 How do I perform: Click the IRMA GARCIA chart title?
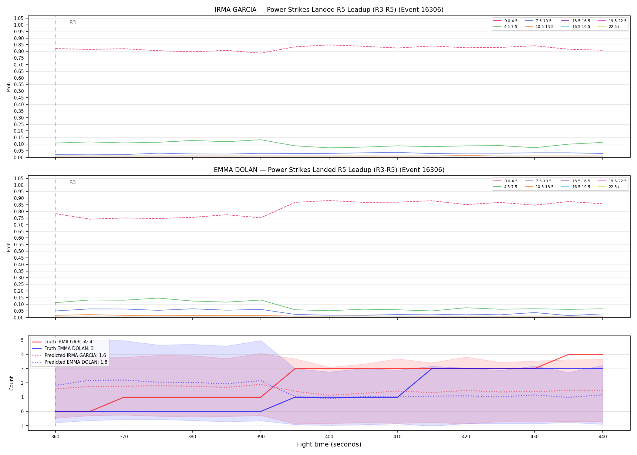pos(329,10)
